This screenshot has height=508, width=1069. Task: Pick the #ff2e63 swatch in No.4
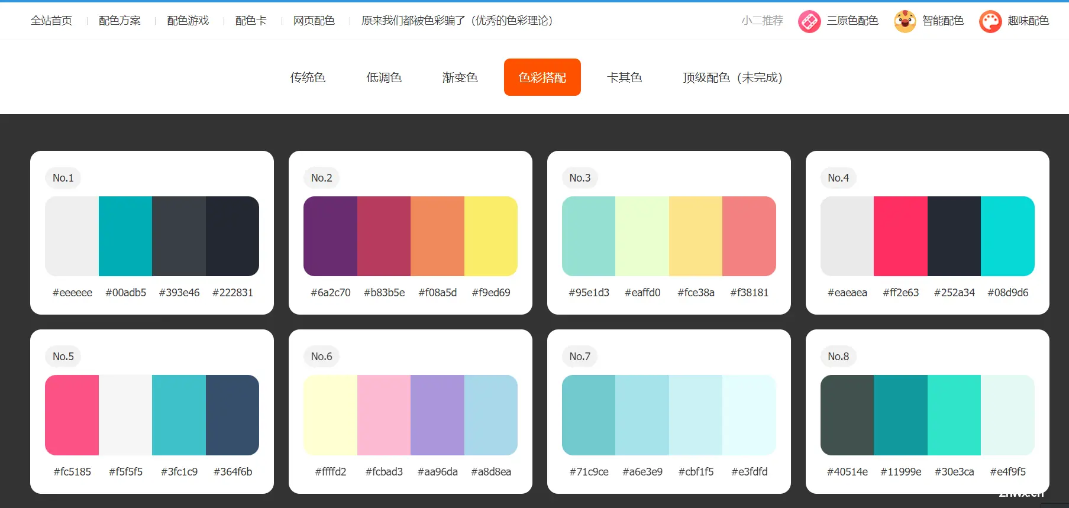[900, 236]
